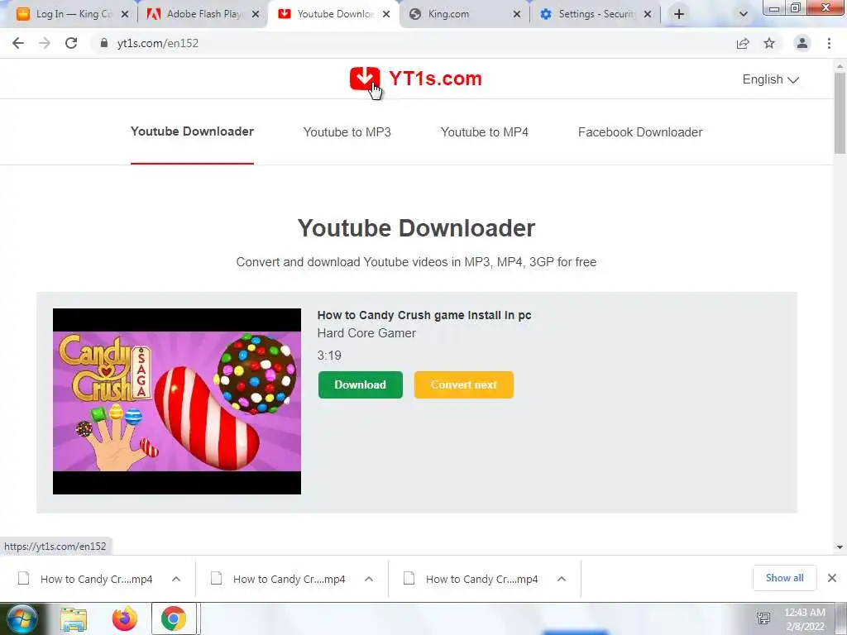
Task: Click the browser forward arrow
Action: pos(45,43)
